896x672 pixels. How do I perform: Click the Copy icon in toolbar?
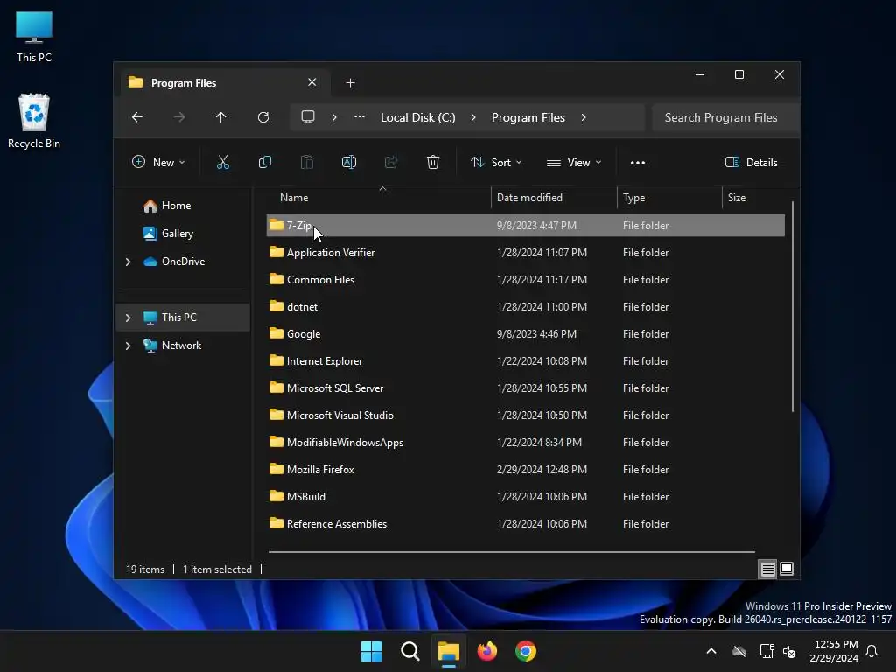tap(264, 162)
